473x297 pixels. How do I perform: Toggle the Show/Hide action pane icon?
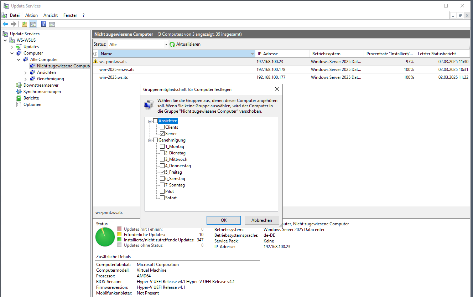52,24
